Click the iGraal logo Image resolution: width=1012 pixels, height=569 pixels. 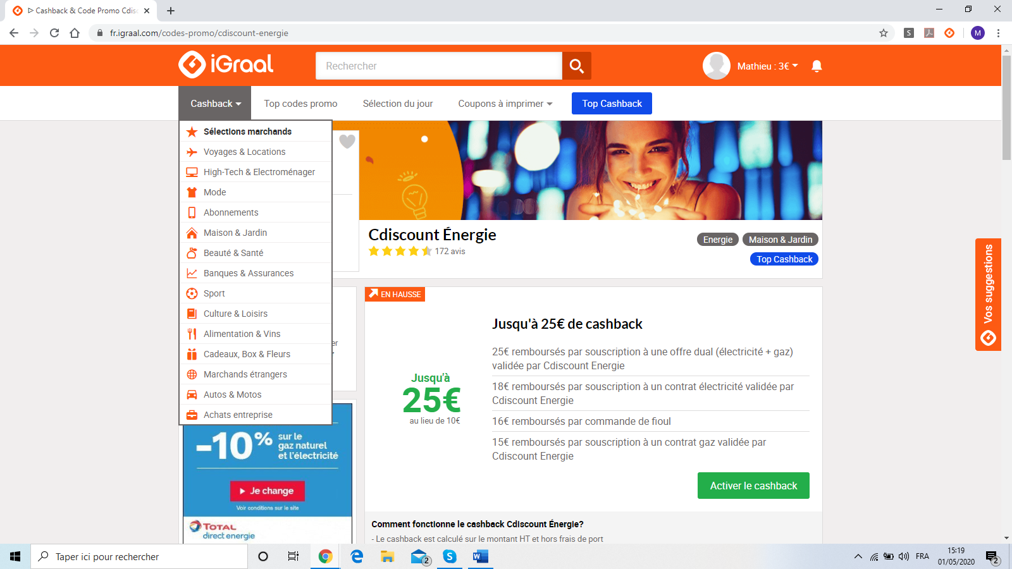point(226,64)
